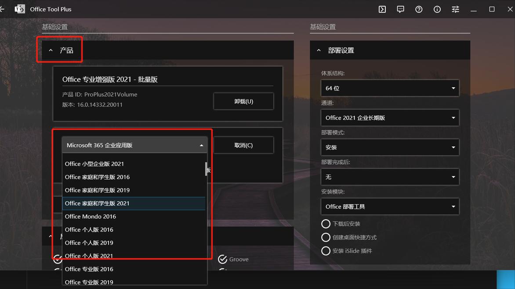Select the 下载后安装 radio button
515x289 pixels.
pos(326,224)
